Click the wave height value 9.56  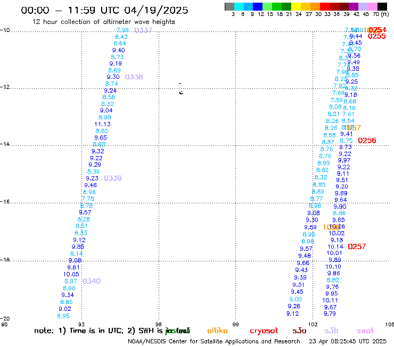tap(354, 55)
